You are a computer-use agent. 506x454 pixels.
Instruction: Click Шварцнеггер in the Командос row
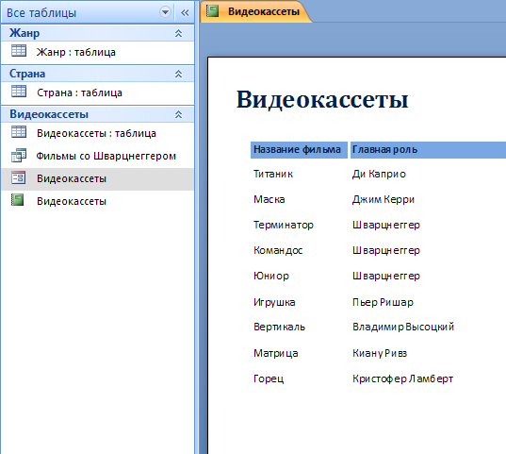click(x=386, y=250)
